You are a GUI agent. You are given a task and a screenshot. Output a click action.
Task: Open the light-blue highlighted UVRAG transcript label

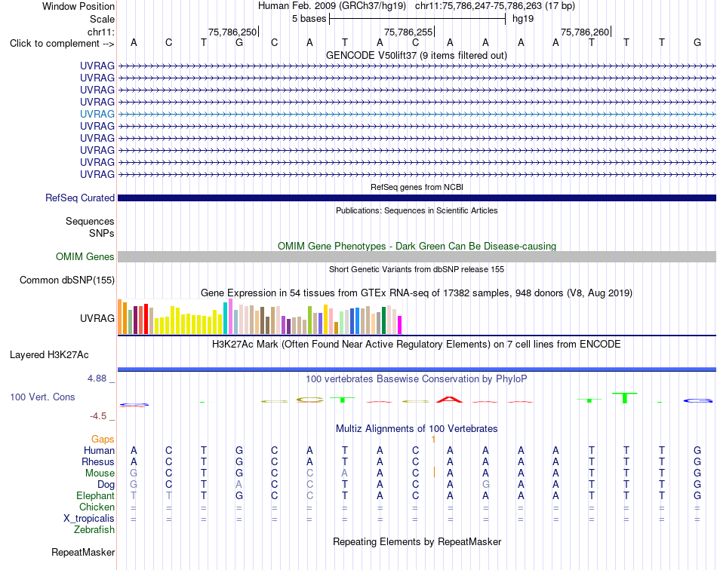97,114
